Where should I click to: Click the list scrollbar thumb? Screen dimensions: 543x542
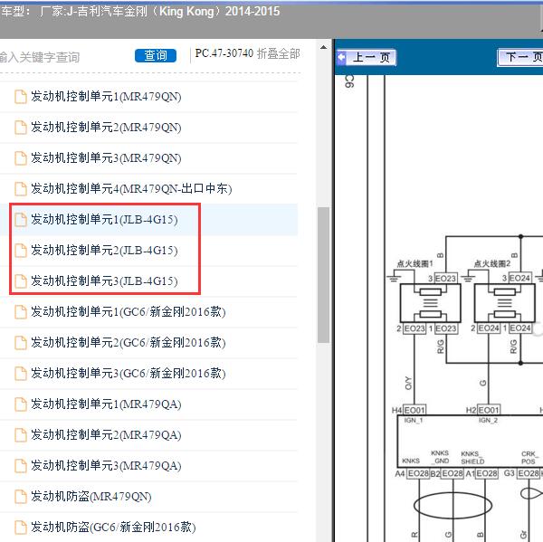click(323, 275)
